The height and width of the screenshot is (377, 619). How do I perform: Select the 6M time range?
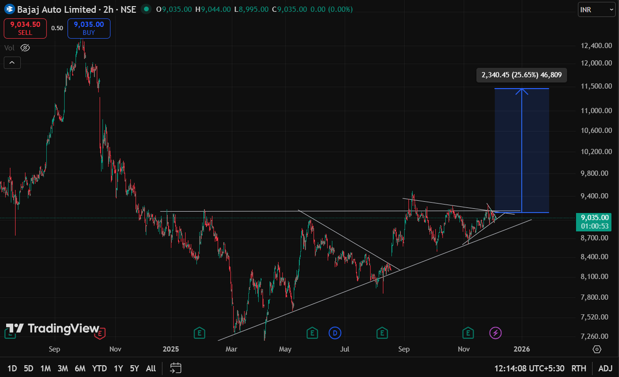click(80, 368)
